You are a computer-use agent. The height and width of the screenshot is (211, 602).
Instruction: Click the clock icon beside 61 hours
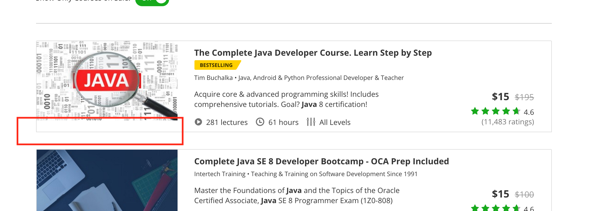(260, 122)
